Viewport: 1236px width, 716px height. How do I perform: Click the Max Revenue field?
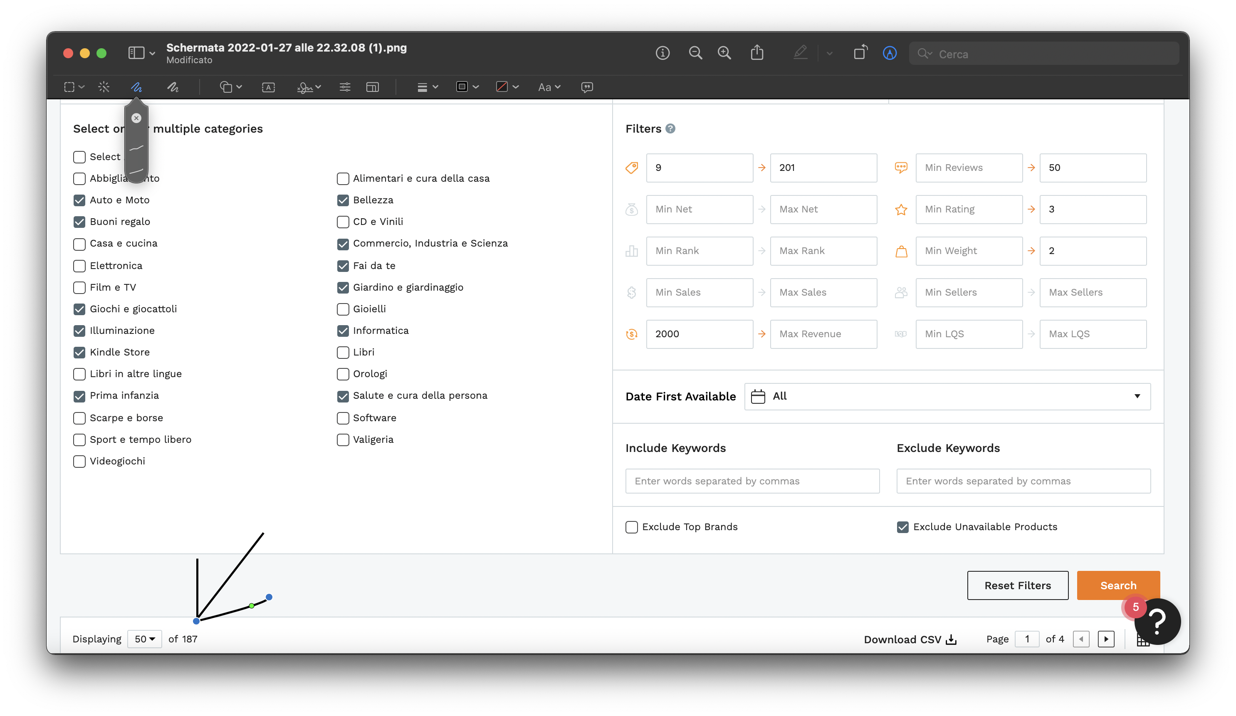click(x=823, y=334)
